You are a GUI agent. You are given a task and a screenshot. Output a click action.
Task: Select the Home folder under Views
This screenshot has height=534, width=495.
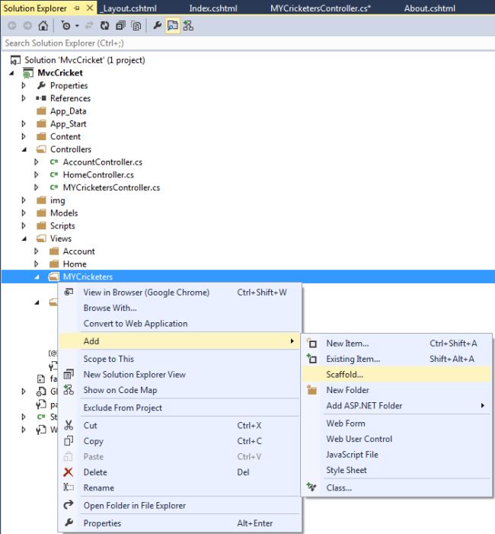tap(75, 264)
